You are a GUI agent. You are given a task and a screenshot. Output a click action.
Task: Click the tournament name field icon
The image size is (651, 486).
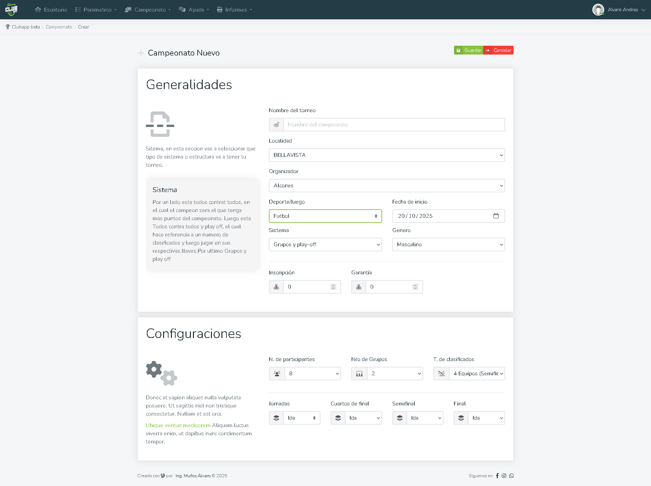pyautogui.click(x=276, y=125)
